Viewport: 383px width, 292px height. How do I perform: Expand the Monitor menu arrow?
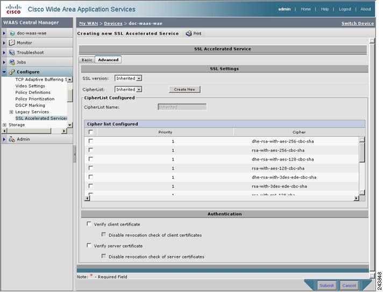pyautogui.click(x=4, y=43)
